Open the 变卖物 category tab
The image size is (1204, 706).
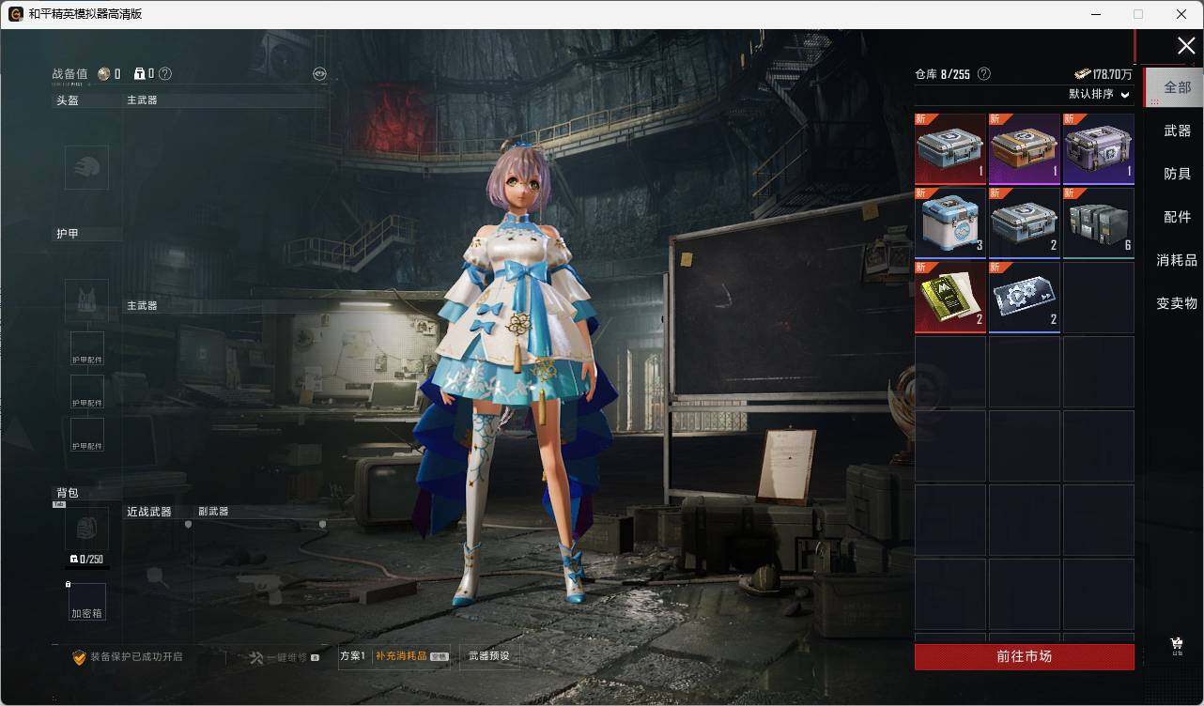point(1177,303)
